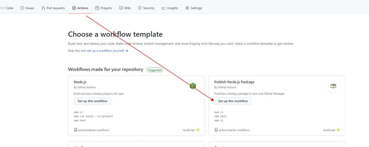Click the repo icon in the Publish Node.js Package card footer

[216, 130]
